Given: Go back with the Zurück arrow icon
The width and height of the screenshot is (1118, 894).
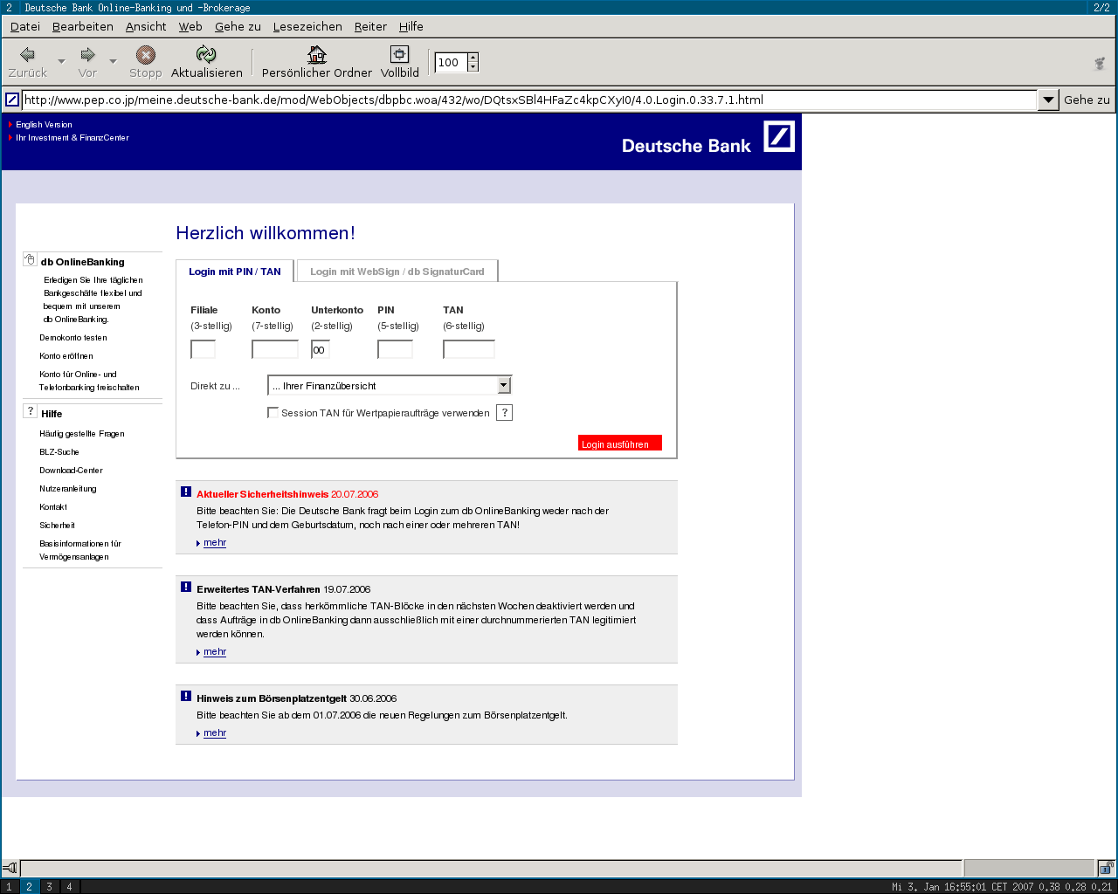Looking at the screenshot, I should (x=28, y=54).
